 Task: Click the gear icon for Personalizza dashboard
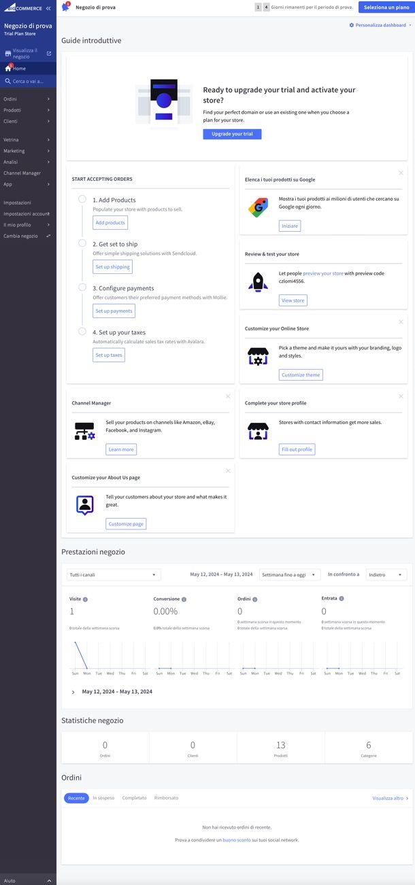(352, 25)
